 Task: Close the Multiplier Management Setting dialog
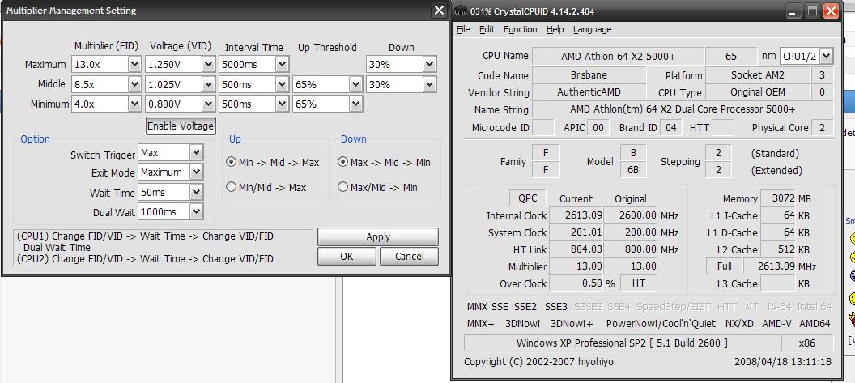pyautogui.click(x=439, y=11)
